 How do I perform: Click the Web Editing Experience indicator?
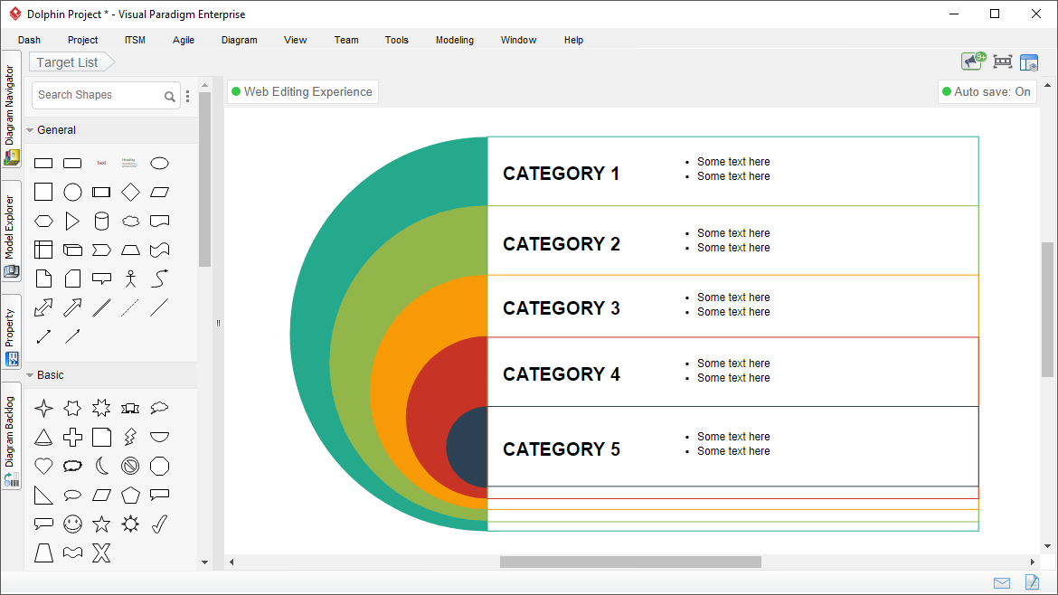click(x=302, y=91)
